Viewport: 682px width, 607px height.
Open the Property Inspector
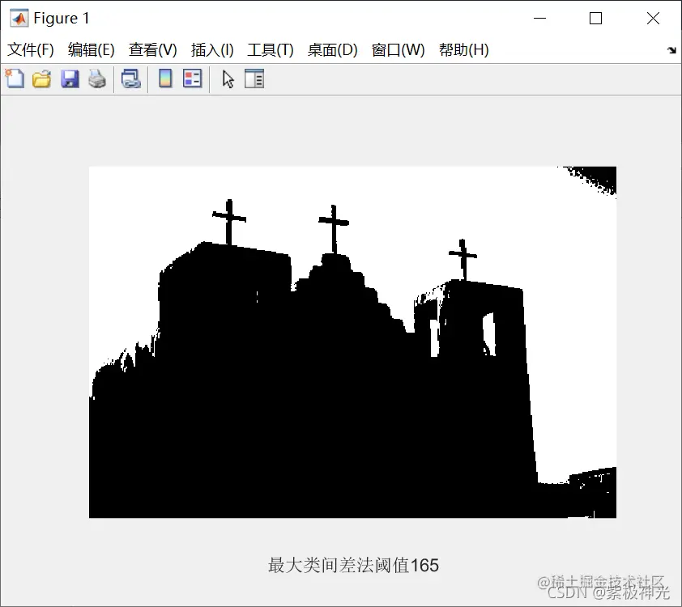(254, 79)
